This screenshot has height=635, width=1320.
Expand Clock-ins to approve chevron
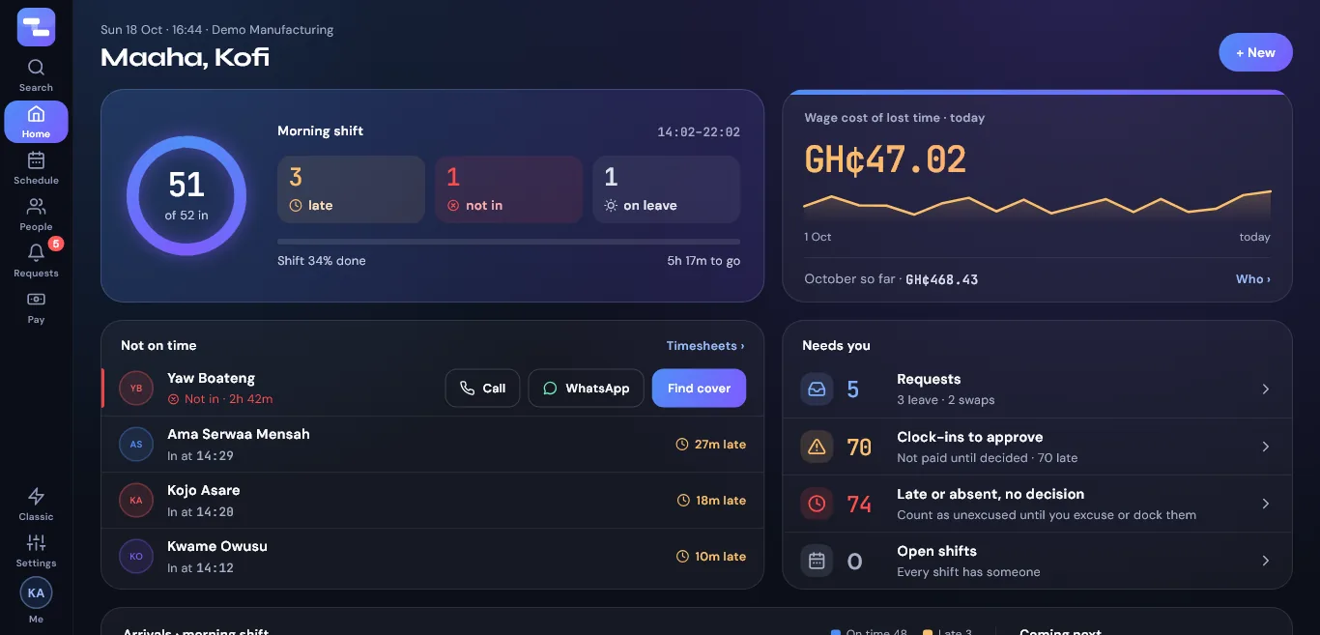click(x=1266, y=447)
